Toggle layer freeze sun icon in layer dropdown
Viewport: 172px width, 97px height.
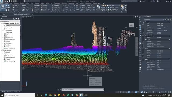pyautogui.click(x=104, y=5)
